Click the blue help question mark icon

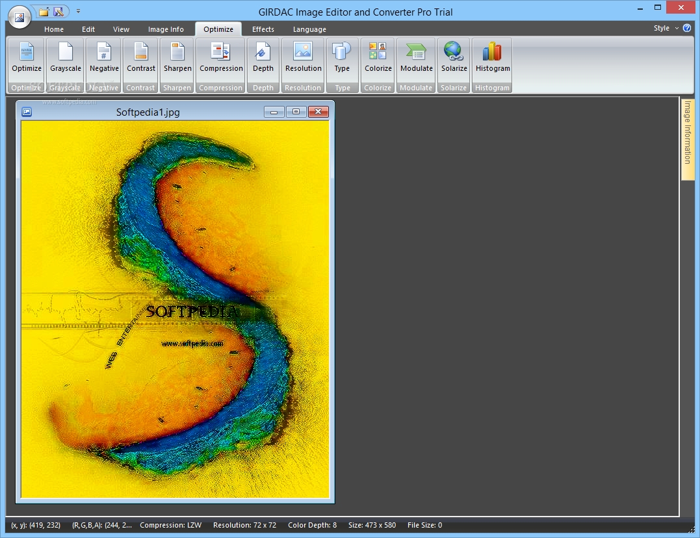click(687, 28)
